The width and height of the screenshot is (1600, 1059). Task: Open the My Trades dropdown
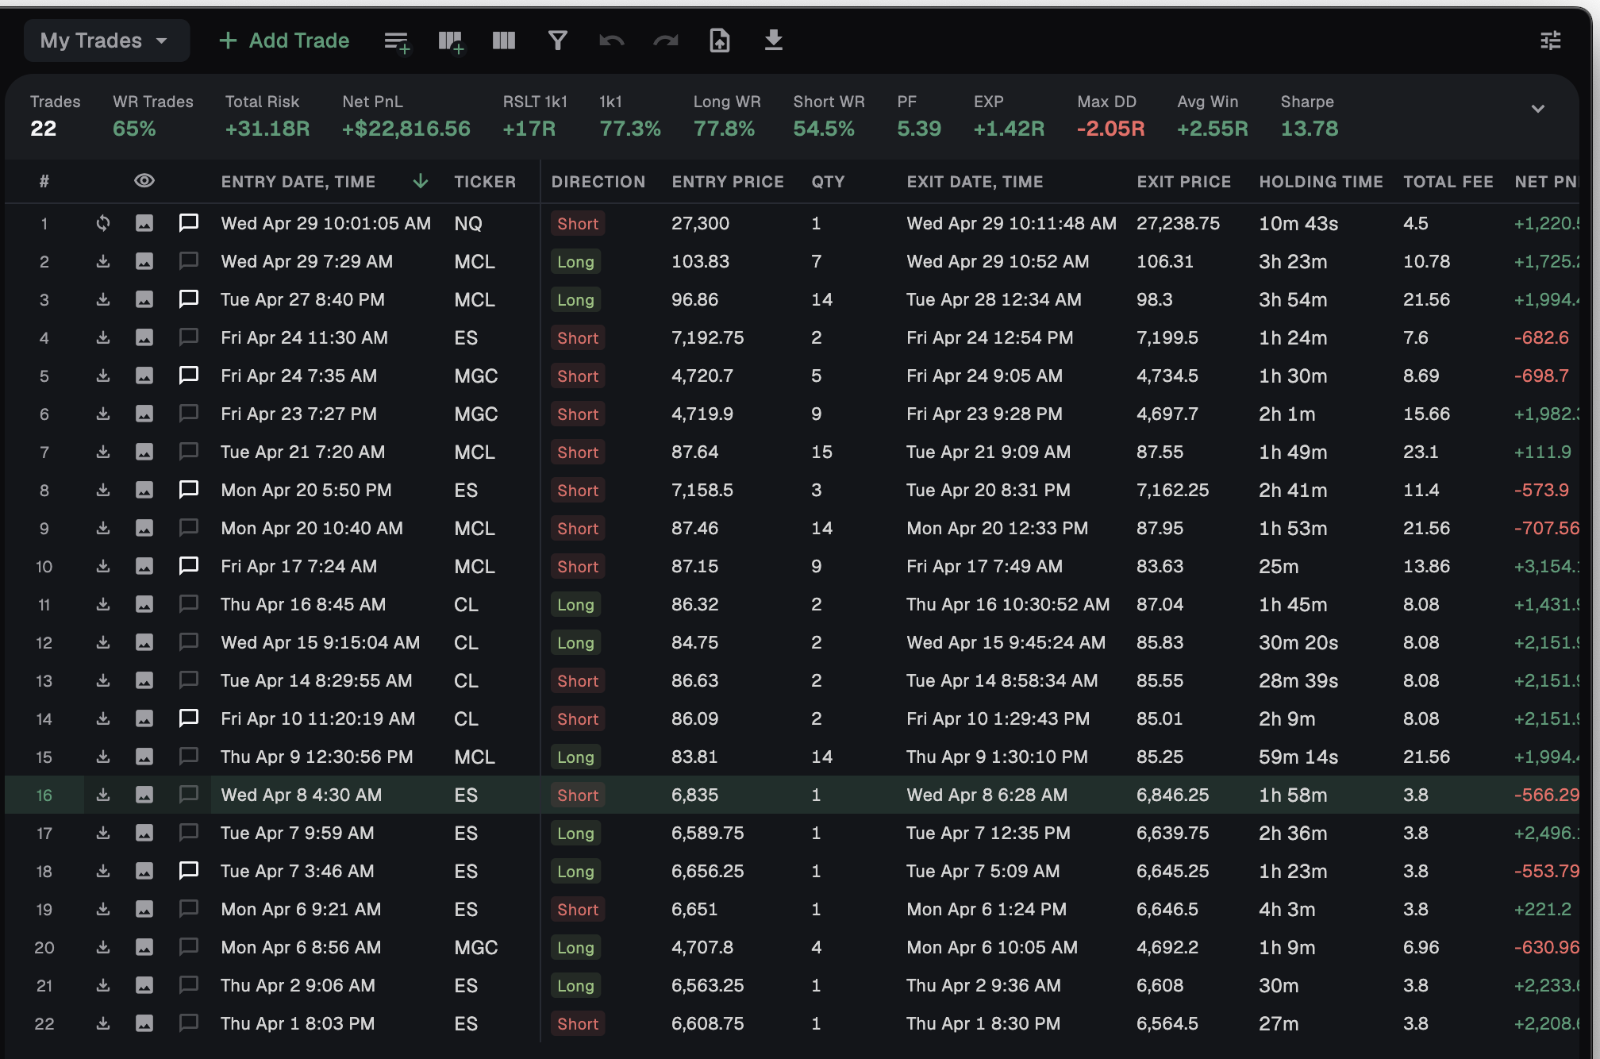tap(106, 40)
